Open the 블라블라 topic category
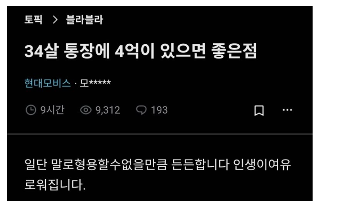The height and width of the screenshot is (201, 346). (84, 20)
